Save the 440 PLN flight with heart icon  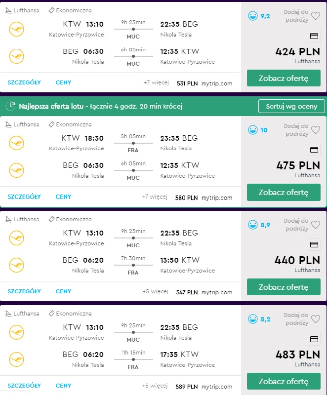(x=316, y=225)
